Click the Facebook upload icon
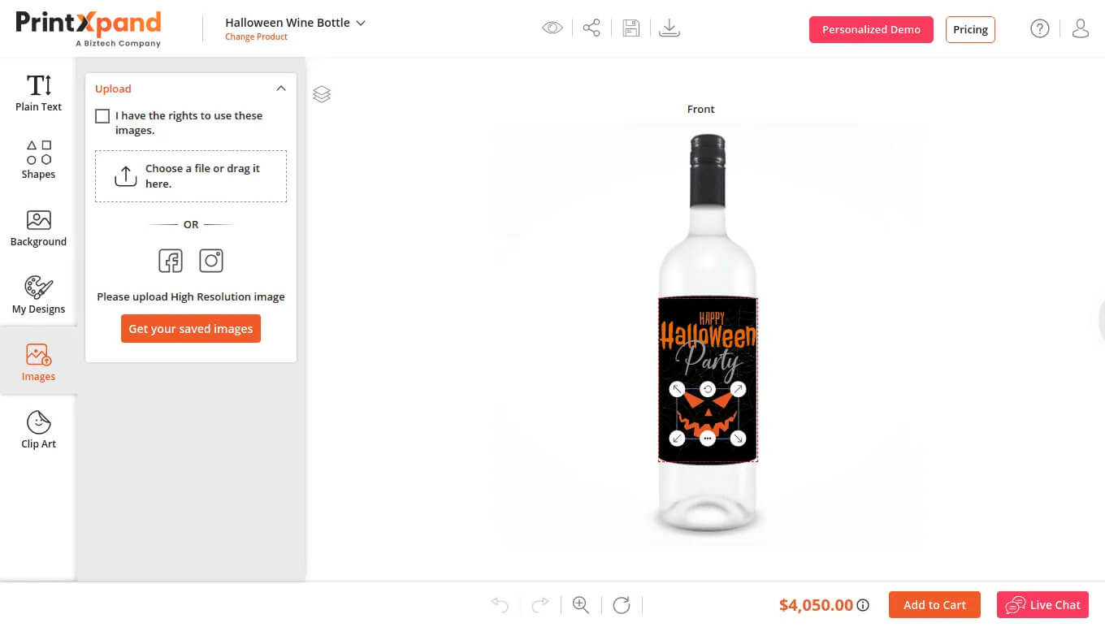 click(x=171, y=261)
